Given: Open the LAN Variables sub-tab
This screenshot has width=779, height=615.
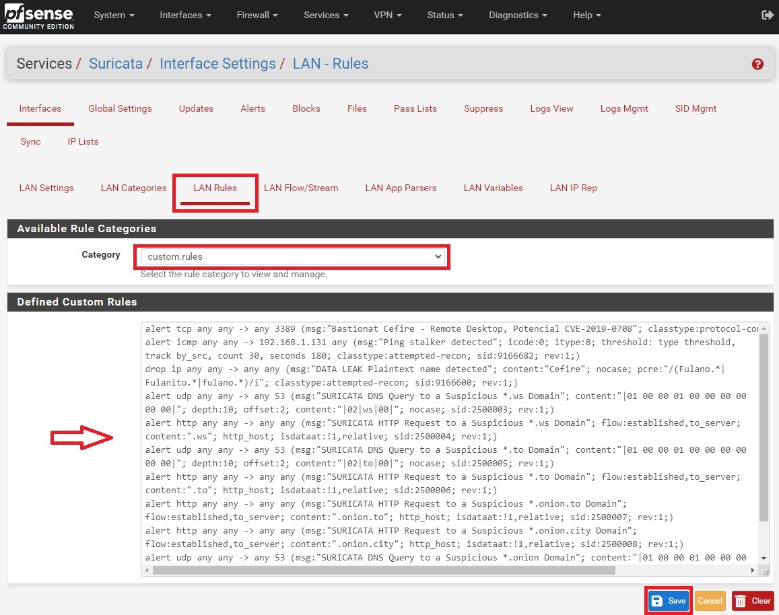Looking at the screenshot, I should 493,188.
